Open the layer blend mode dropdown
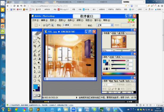 [109, 85]
